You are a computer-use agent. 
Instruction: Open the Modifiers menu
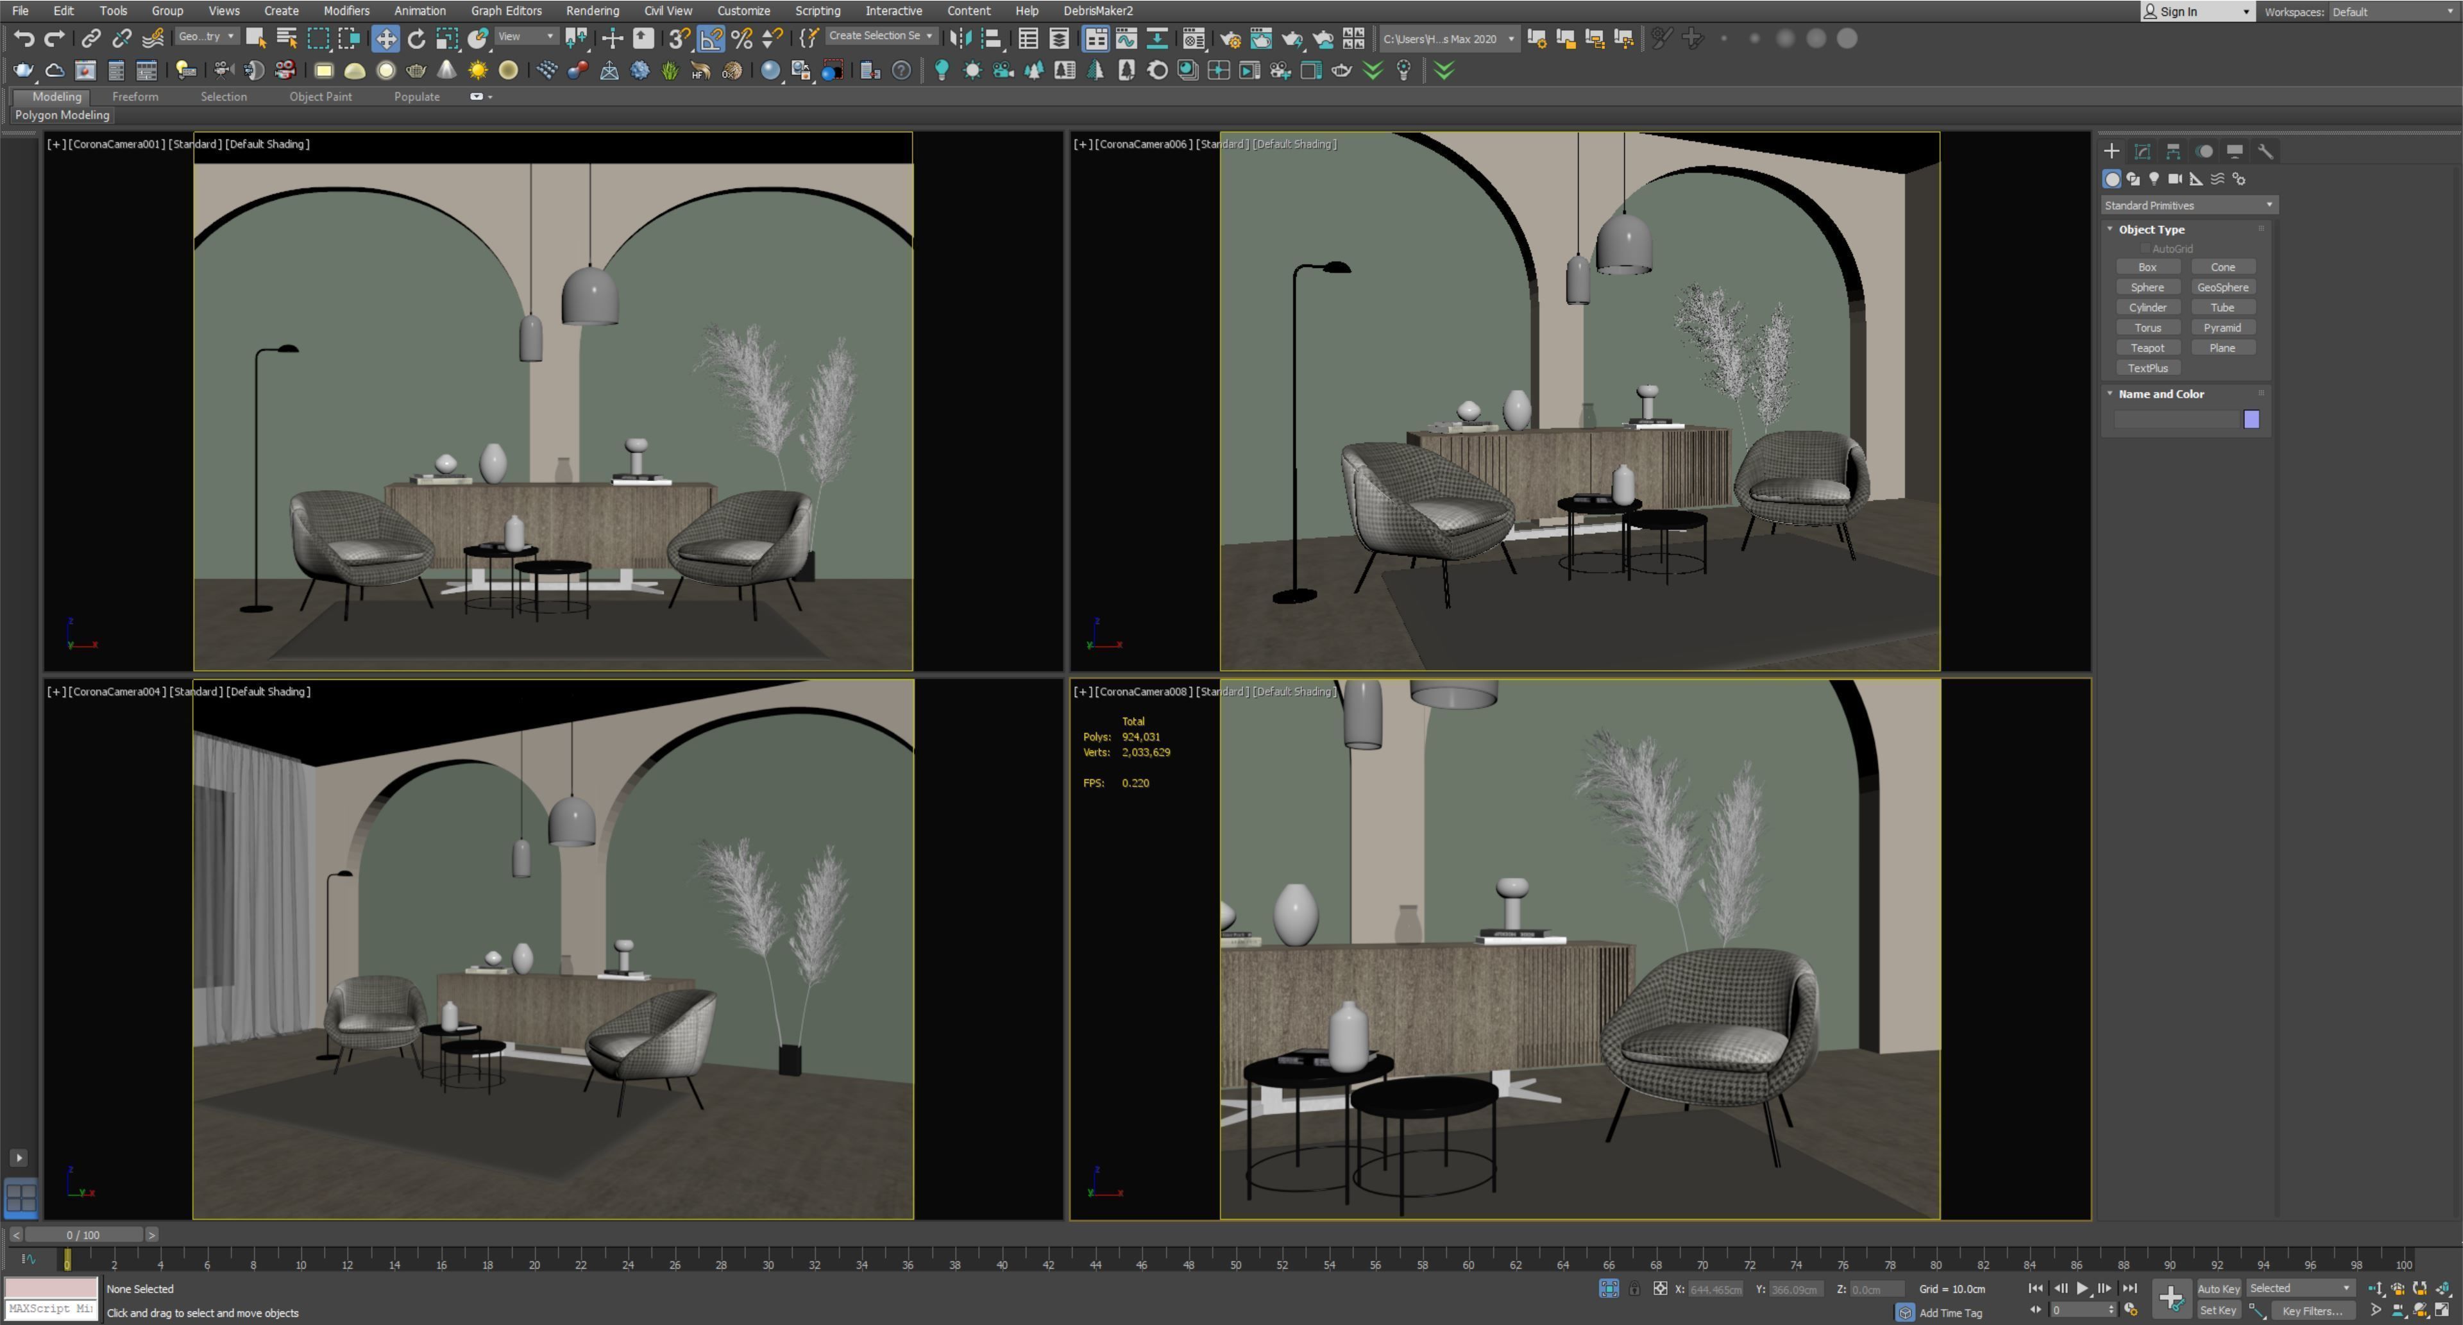(x=346, y=10)
